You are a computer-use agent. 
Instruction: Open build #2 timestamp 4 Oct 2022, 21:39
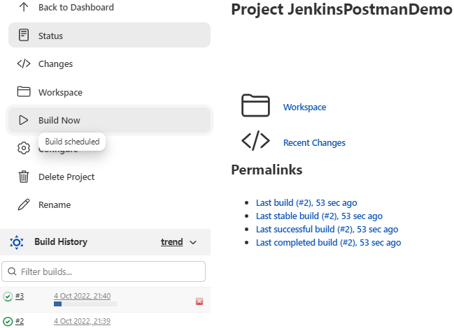pyautogui.click(x=83, y=321)
